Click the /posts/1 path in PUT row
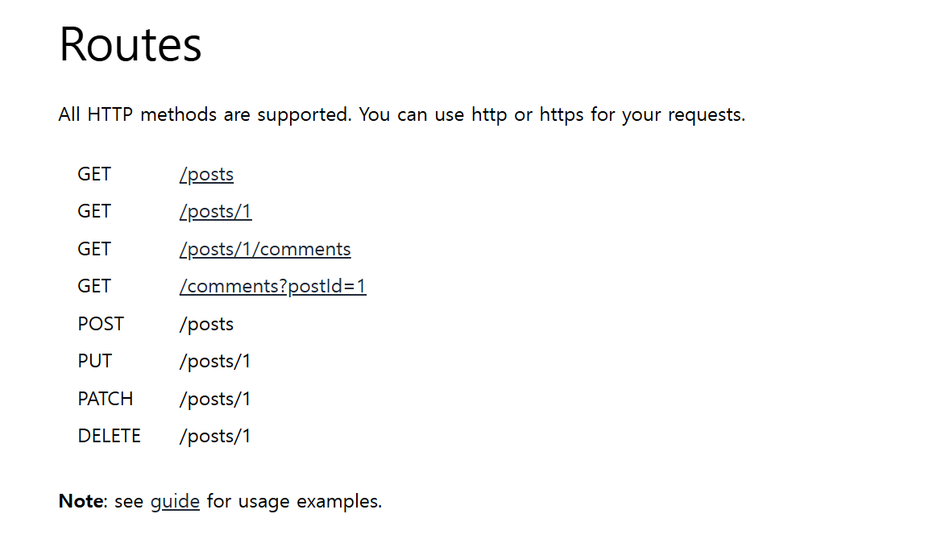The width and height of the screenshot is (937, 547). pyautogui.click(x=214, y=361)
